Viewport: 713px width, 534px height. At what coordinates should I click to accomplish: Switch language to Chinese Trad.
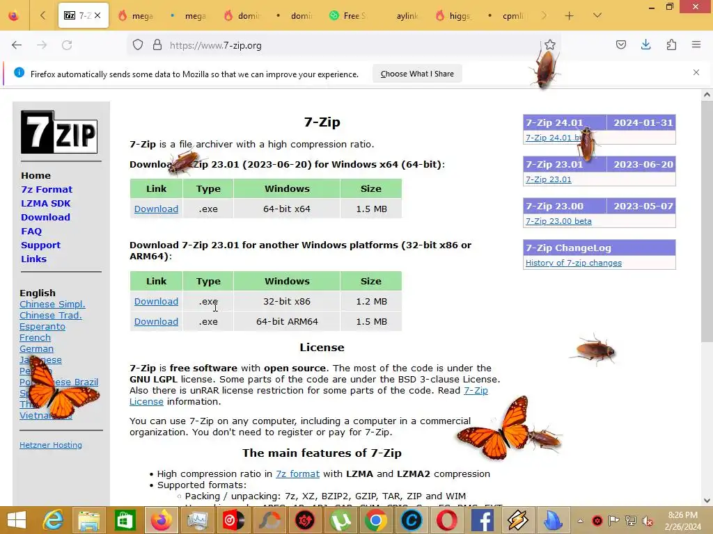coord(50,315)
